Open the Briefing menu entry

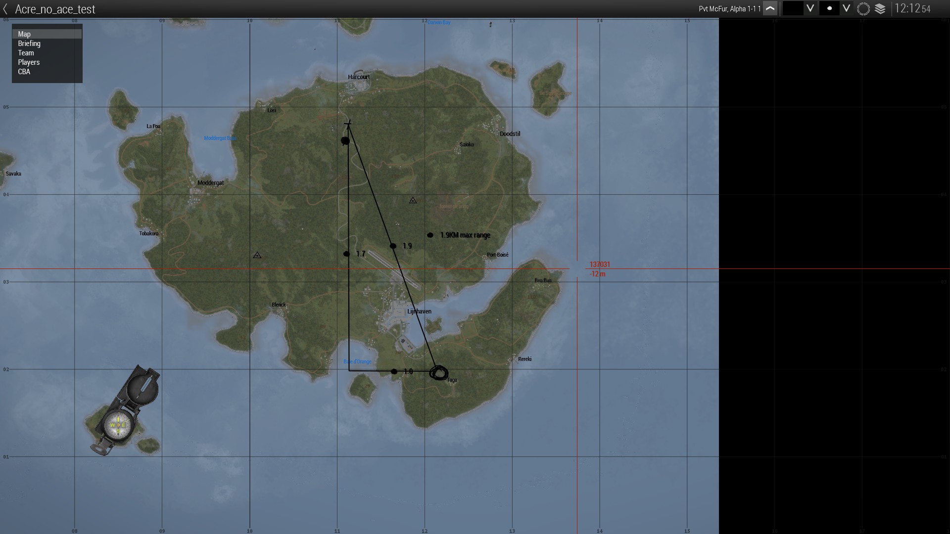coord(29,44)
